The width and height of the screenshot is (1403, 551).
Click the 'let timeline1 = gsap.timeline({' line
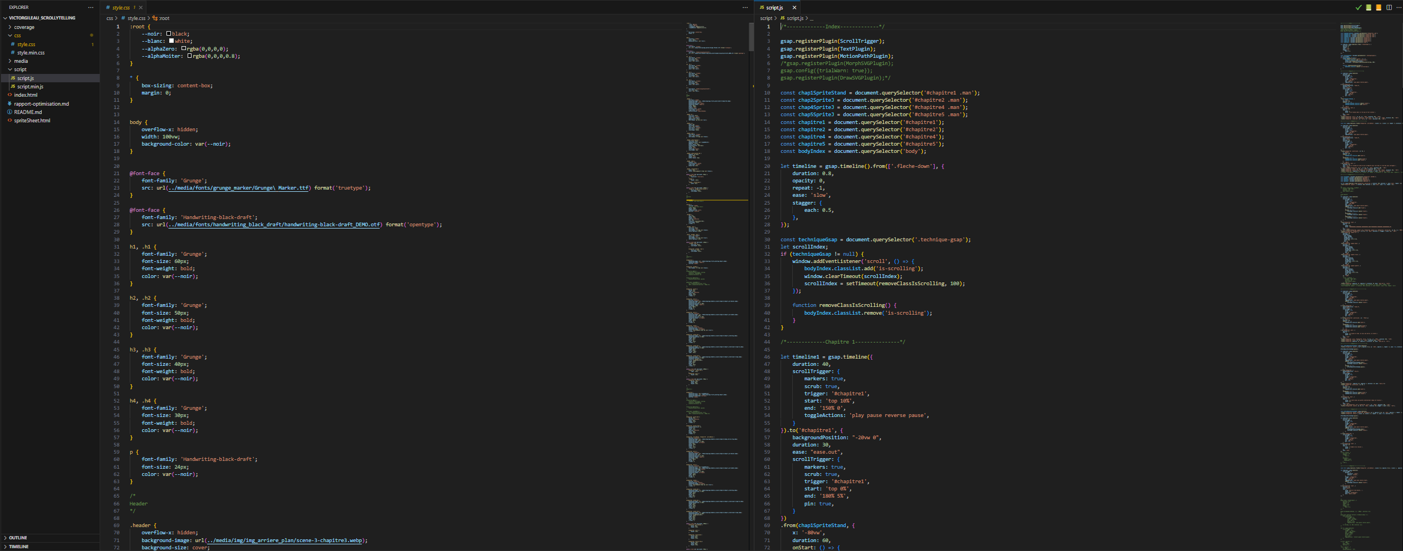827,357
